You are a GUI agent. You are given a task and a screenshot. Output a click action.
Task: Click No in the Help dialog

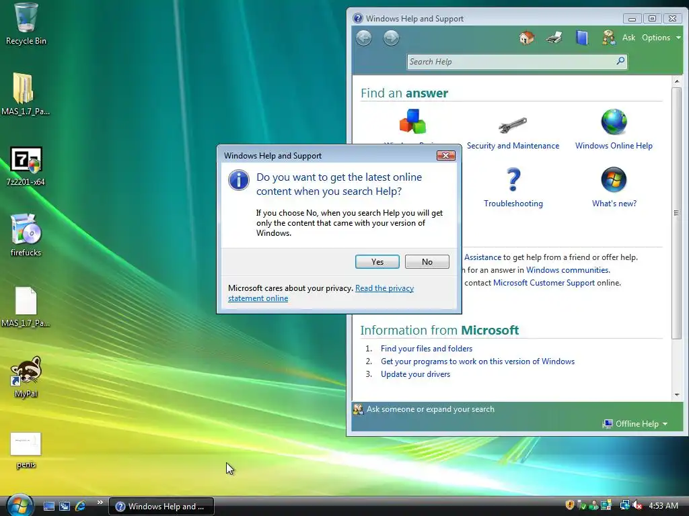pyautogui.click(x=427, y=261)
